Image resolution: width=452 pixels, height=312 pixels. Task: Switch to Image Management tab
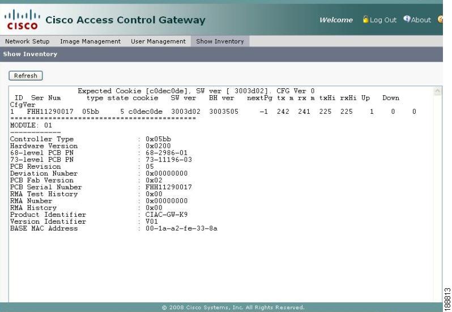[90, 41]
